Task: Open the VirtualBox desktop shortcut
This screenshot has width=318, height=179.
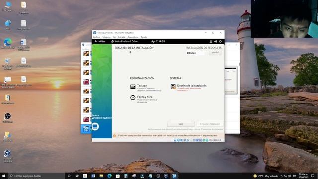Action: point(8,156)
